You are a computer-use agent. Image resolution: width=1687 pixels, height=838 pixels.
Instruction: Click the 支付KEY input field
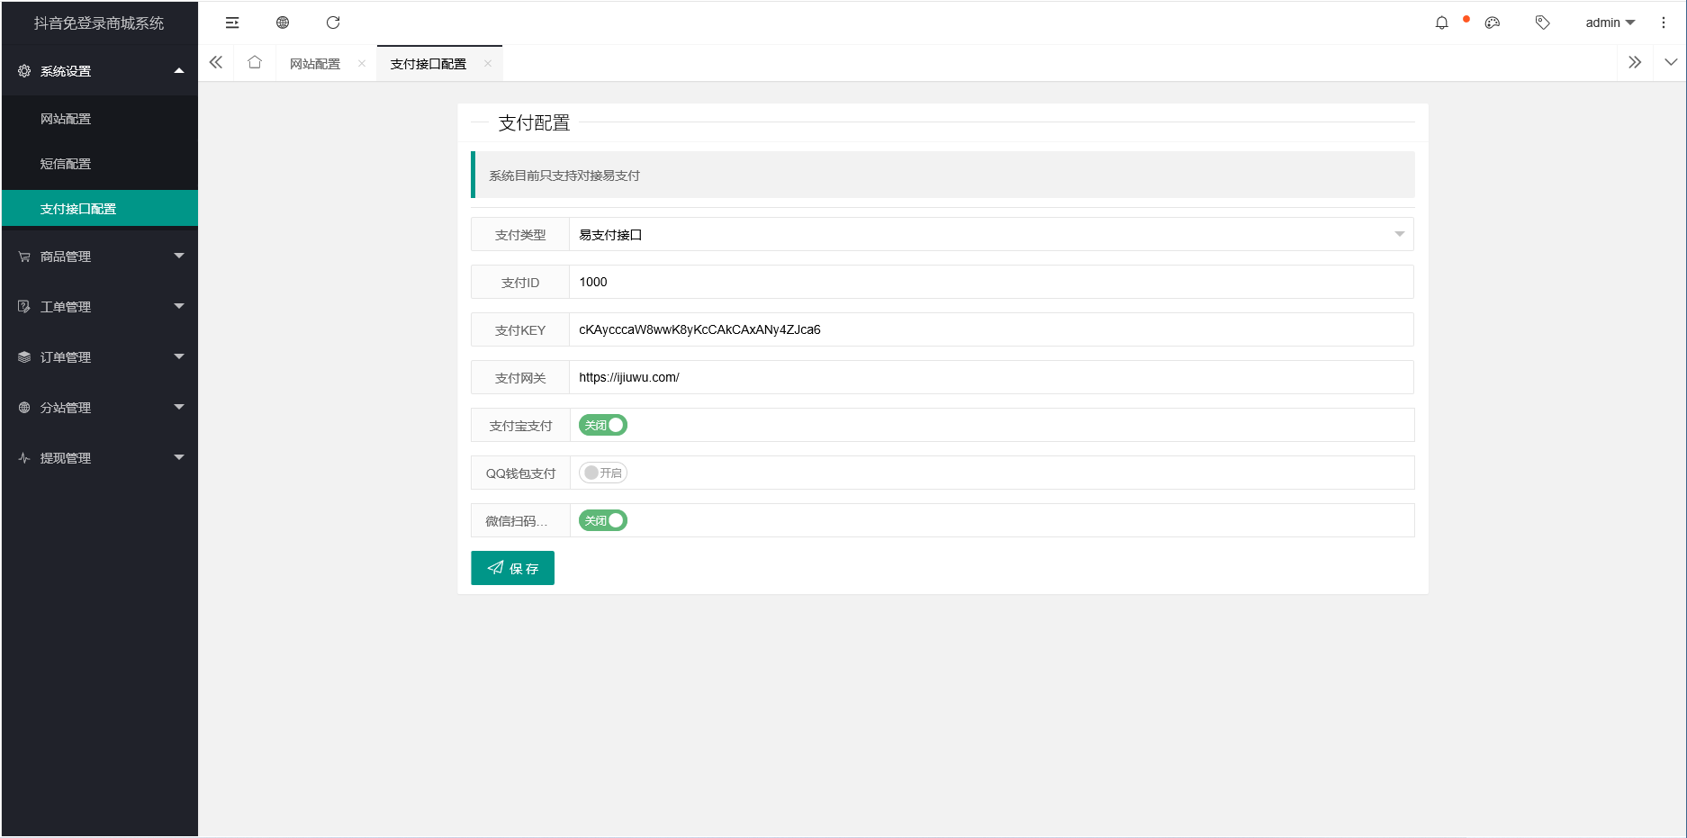point(991,329)
